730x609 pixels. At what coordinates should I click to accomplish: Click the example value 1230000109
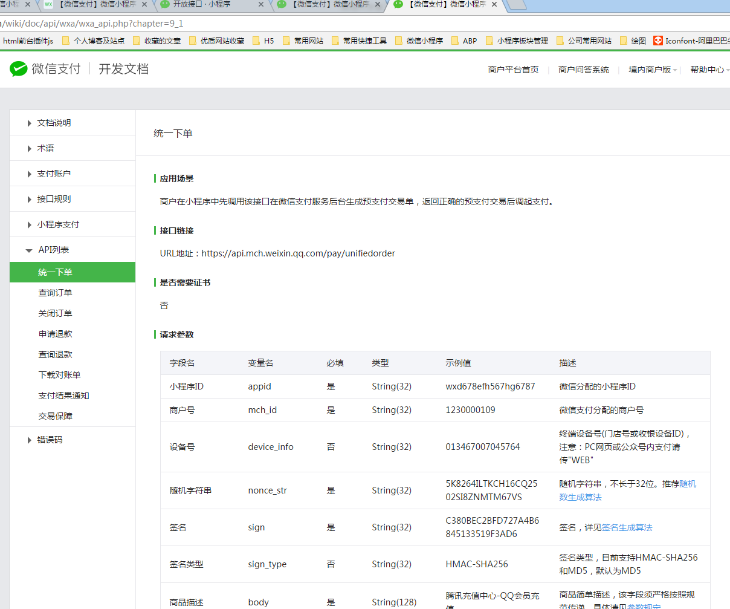click(470, 410)
